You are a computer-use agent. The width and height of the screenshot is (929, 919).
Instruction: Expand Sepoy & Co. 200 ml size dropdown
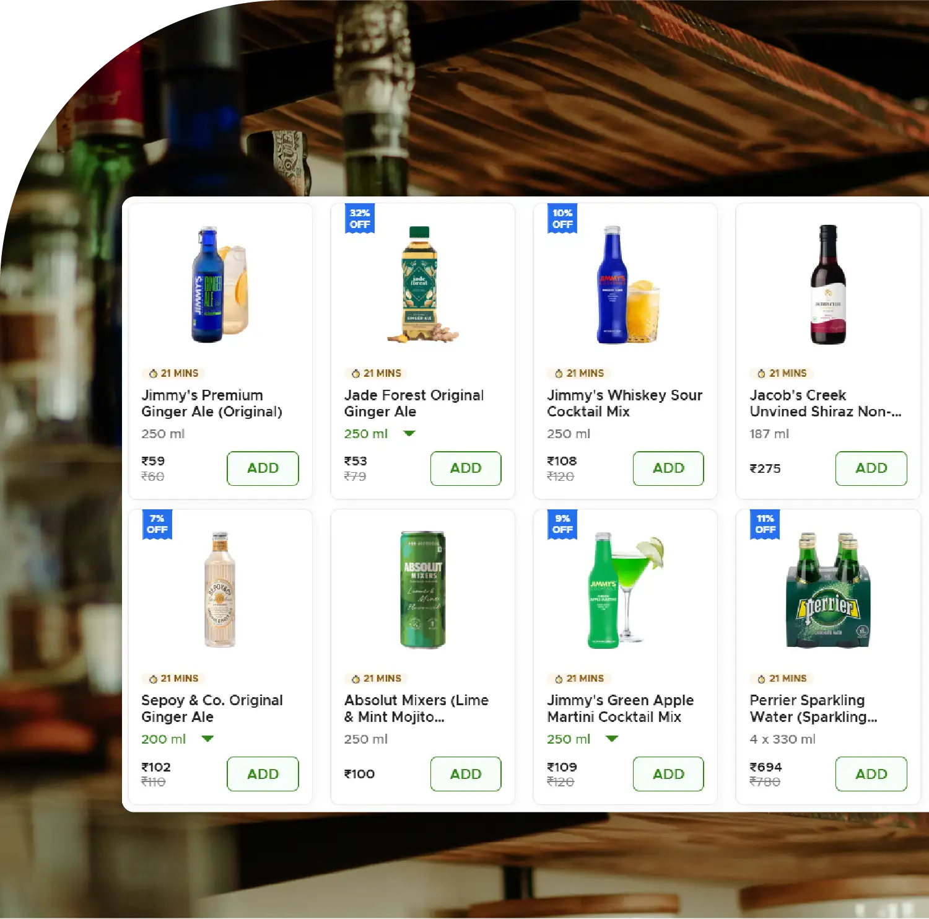(x=177, y=739)
